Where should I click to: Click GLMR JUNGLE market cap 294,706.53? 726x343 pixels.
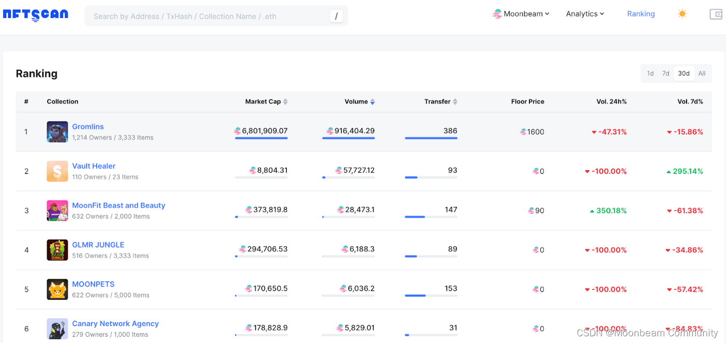(267, 249)
